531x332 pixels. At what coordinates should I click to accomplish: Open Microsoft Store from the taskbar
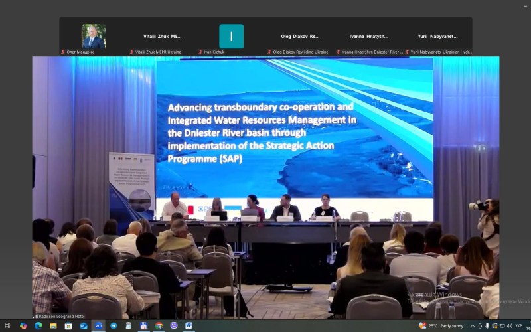[x=68, y=326]
